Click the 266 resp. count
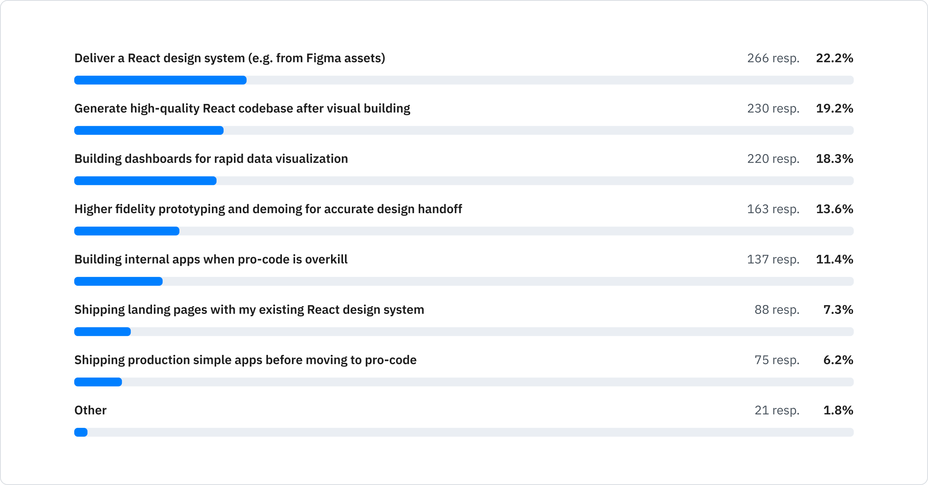The width and height of the screenshot is (928, 485). click(x=773, y=58)
